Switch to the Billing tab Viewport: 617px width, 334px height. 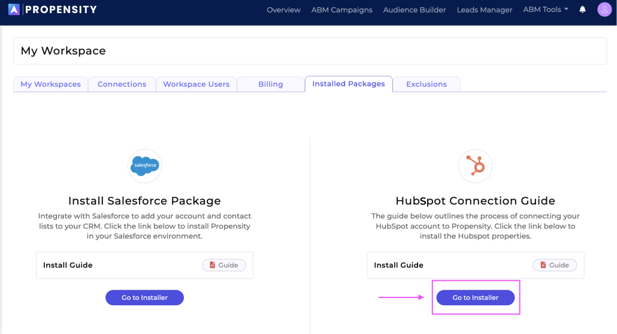click(270, 84)
